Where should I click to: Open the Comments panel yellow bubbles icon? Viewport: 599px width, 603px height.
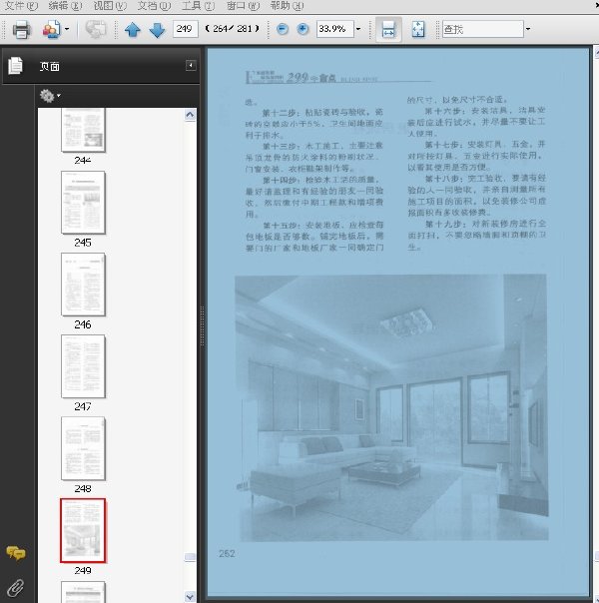click(16, 553)
